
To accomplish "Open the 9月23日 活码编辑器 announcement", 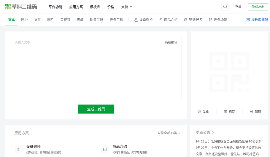I will 229,141.
